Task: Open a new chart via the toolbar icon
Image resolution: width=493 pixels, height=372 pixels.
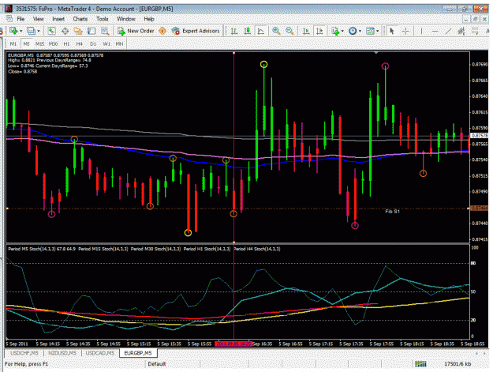Action: (13, 31)
